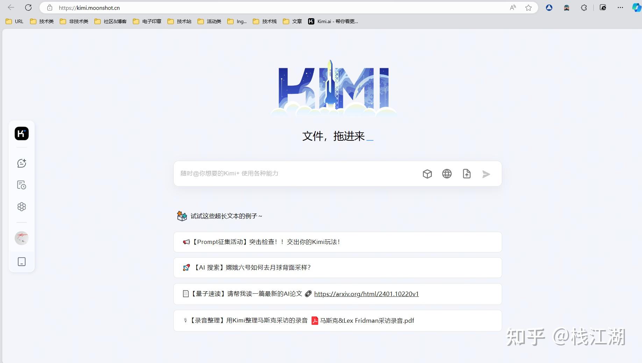642x363 pixels.
Task: Open the 技术类 bookmark folder
Action: [42, 21]
